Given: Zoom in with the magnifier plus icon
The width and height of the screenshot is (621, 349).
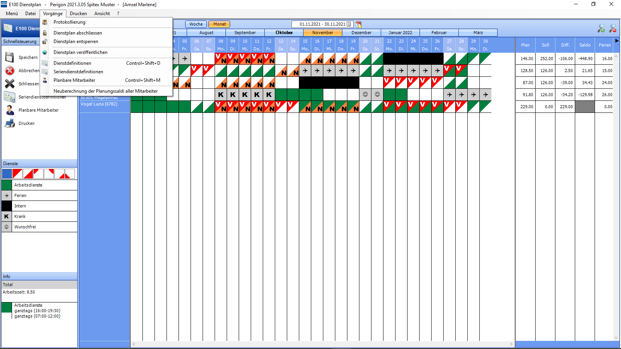Looking at the screenshot, I should tap(602, 28).
